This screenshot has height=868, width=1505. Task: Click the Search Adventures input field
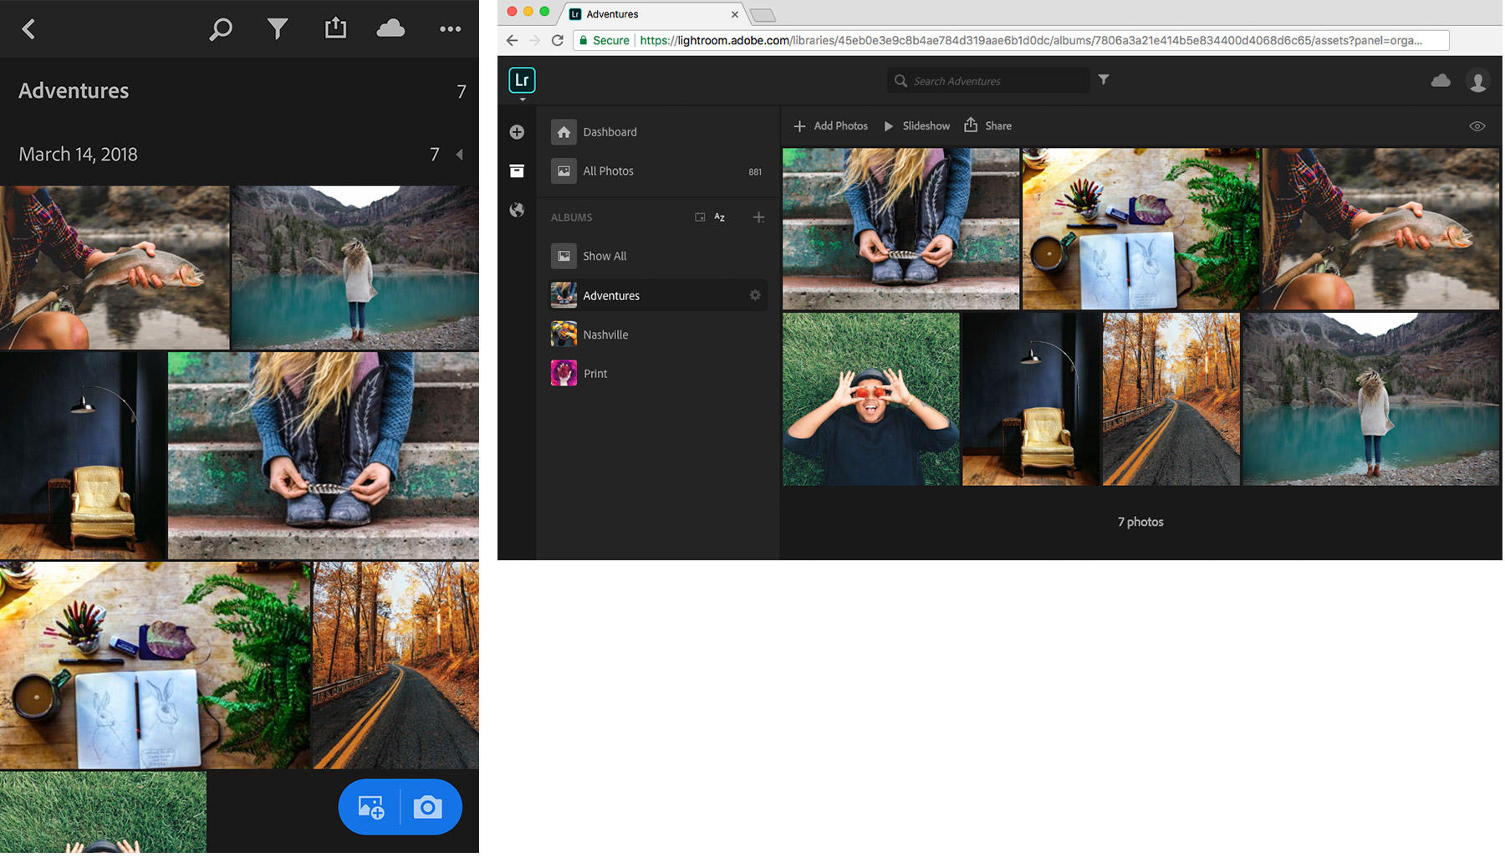tap(987, 80)
